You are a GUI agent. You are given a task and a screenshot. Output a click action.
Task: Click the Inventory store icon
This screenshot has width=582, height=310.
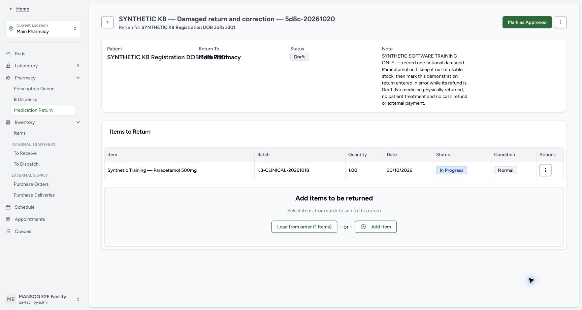click(8, 122)
